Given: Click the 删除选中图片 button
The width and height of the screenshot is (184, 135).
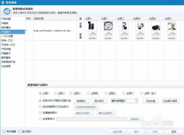Looking at the screenshot, I should pos(84,113).
